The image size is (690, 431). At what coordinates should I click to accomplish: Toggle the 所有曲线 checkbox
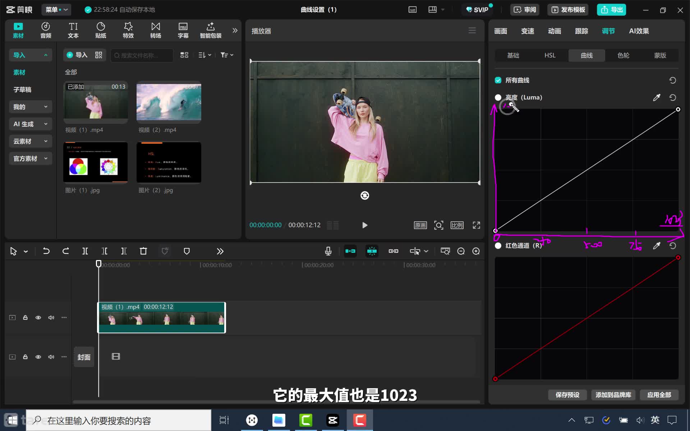click(498, 80)
